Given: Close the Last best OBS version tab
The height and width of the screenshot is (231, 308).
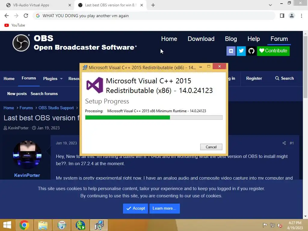Looking at the screenshot, I should 142,5.
